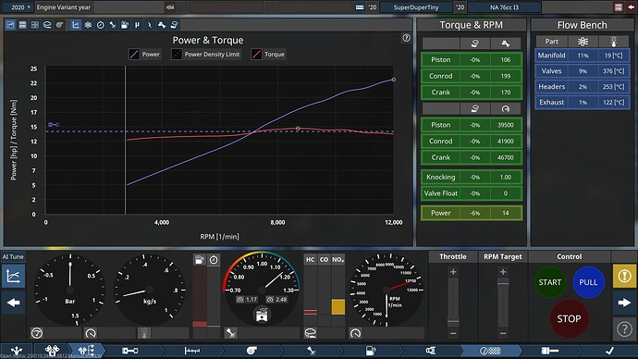638x359 pixels.
Task: Select the NOx emissions tab
Action: click(337, 260)
